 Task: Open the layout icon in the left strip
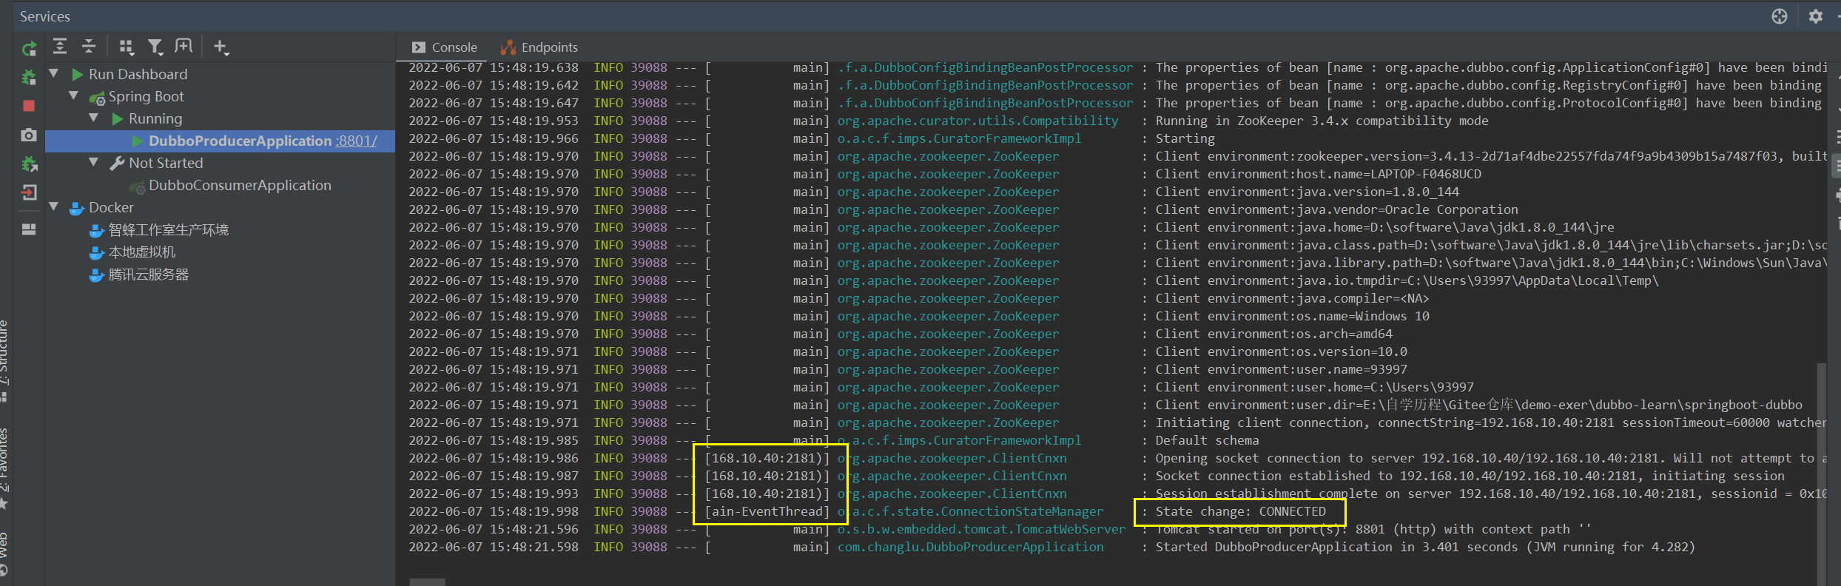pos(29,229)
